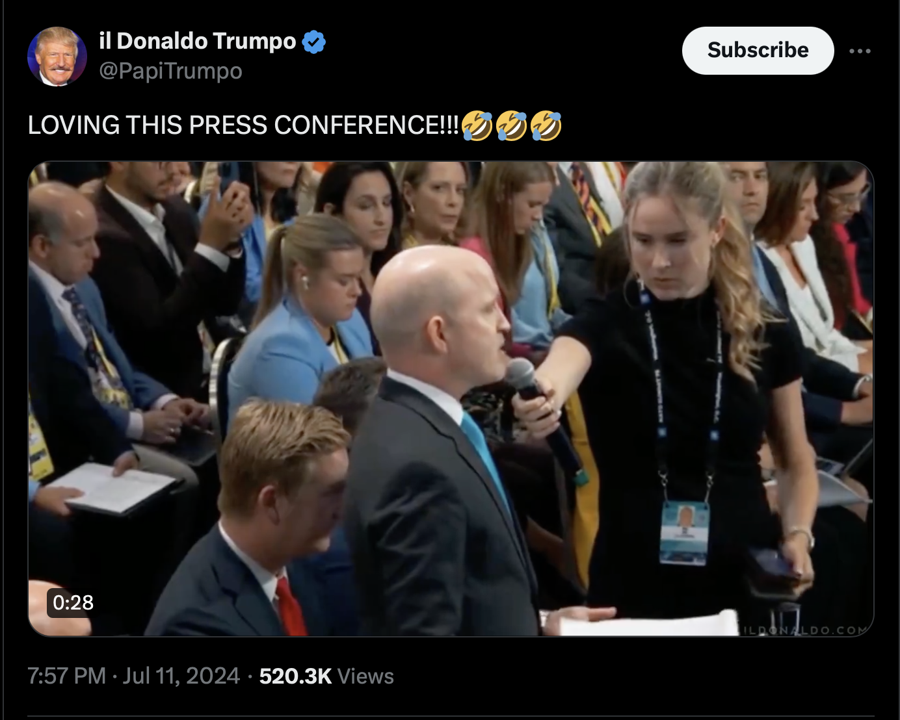Viewport: 900px width, 720px height.
Task: Select the LOVING THIS PRESS CONFERENCE text
Action: 243,125
